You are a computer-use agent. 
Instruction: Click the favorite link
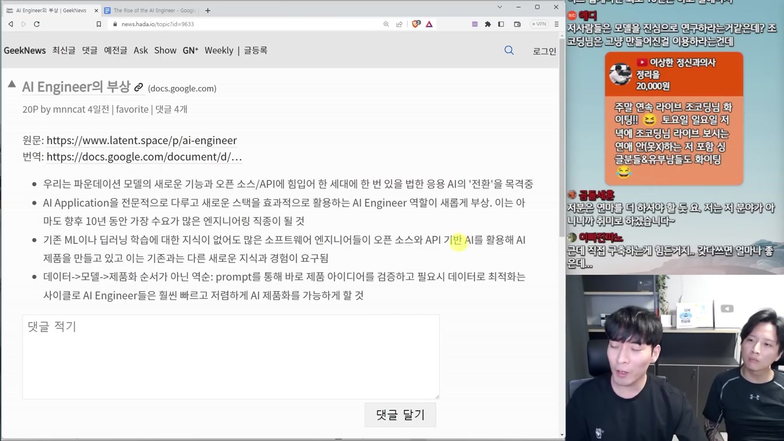pos(132,109)
